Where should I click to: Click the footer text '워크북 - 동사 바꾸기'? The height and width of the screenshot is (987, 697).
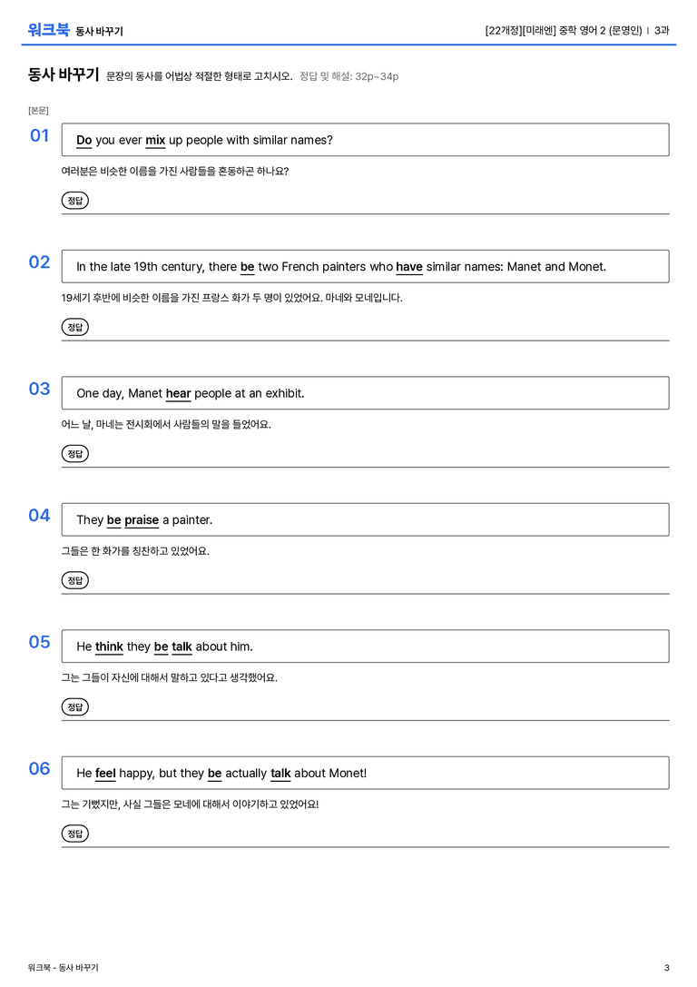[x=63, y=968]
